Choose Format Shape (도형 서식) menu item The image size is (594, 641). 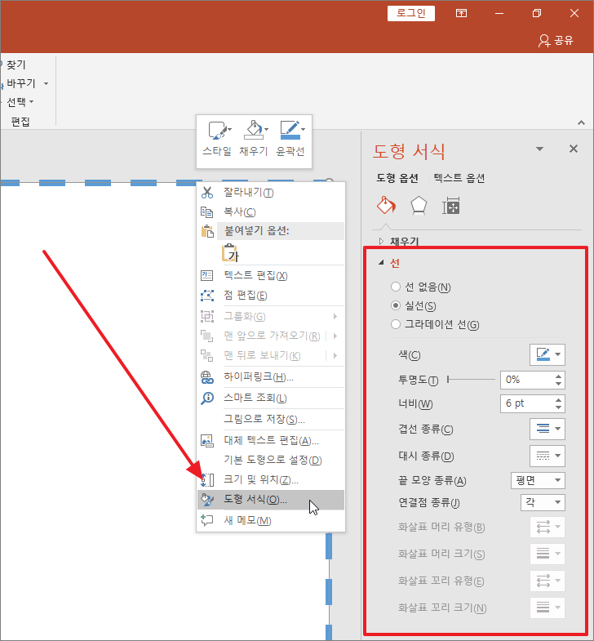(x=271, y=500)
